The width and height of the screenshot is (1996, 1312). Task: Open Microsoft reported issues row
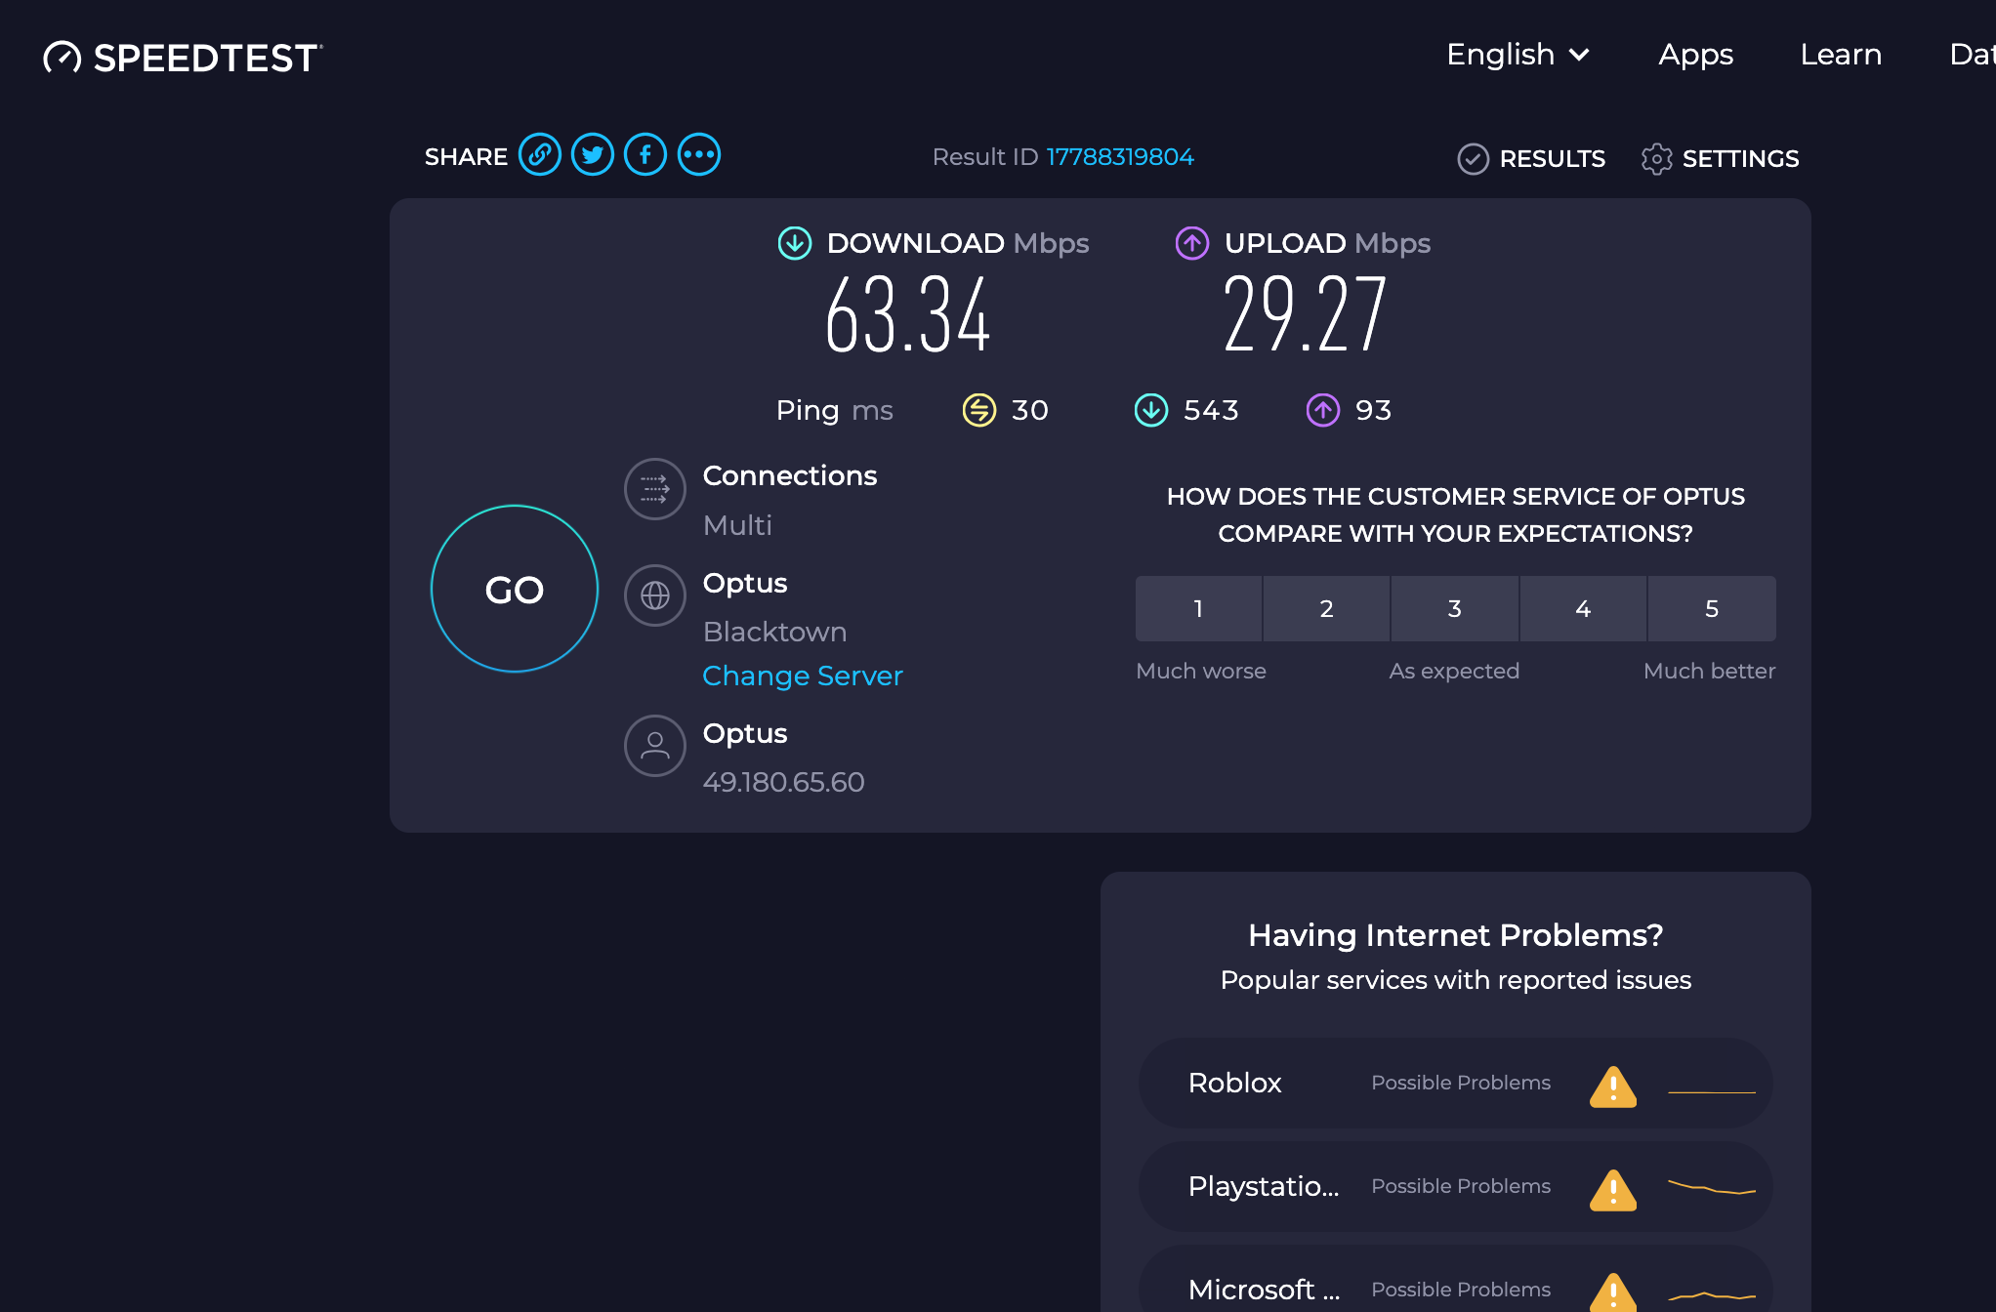1455,1279
